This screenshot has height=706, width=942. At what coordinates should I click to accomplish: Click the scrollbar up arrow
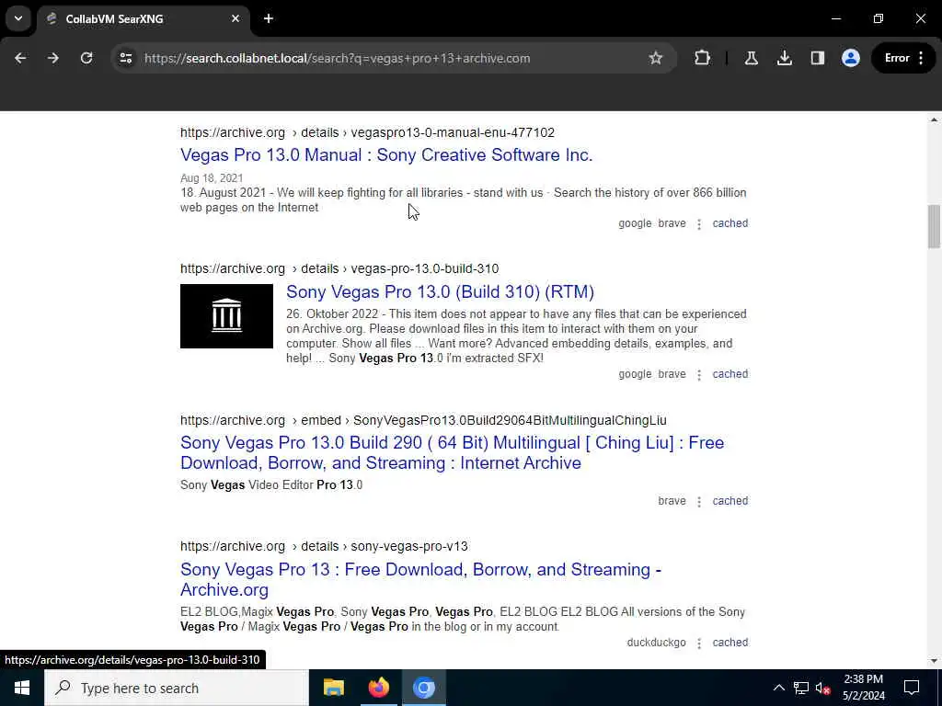coord(934,120)
